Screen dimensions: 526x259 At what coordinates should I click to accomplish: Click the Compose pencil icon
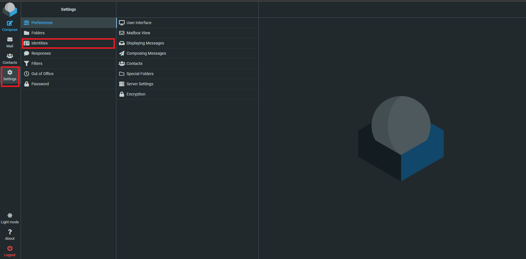(x=10, y=23)
